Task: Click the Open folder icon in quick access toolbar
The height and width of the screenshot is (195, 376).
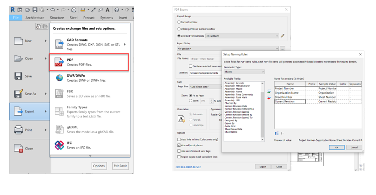Action: point(28,10)
